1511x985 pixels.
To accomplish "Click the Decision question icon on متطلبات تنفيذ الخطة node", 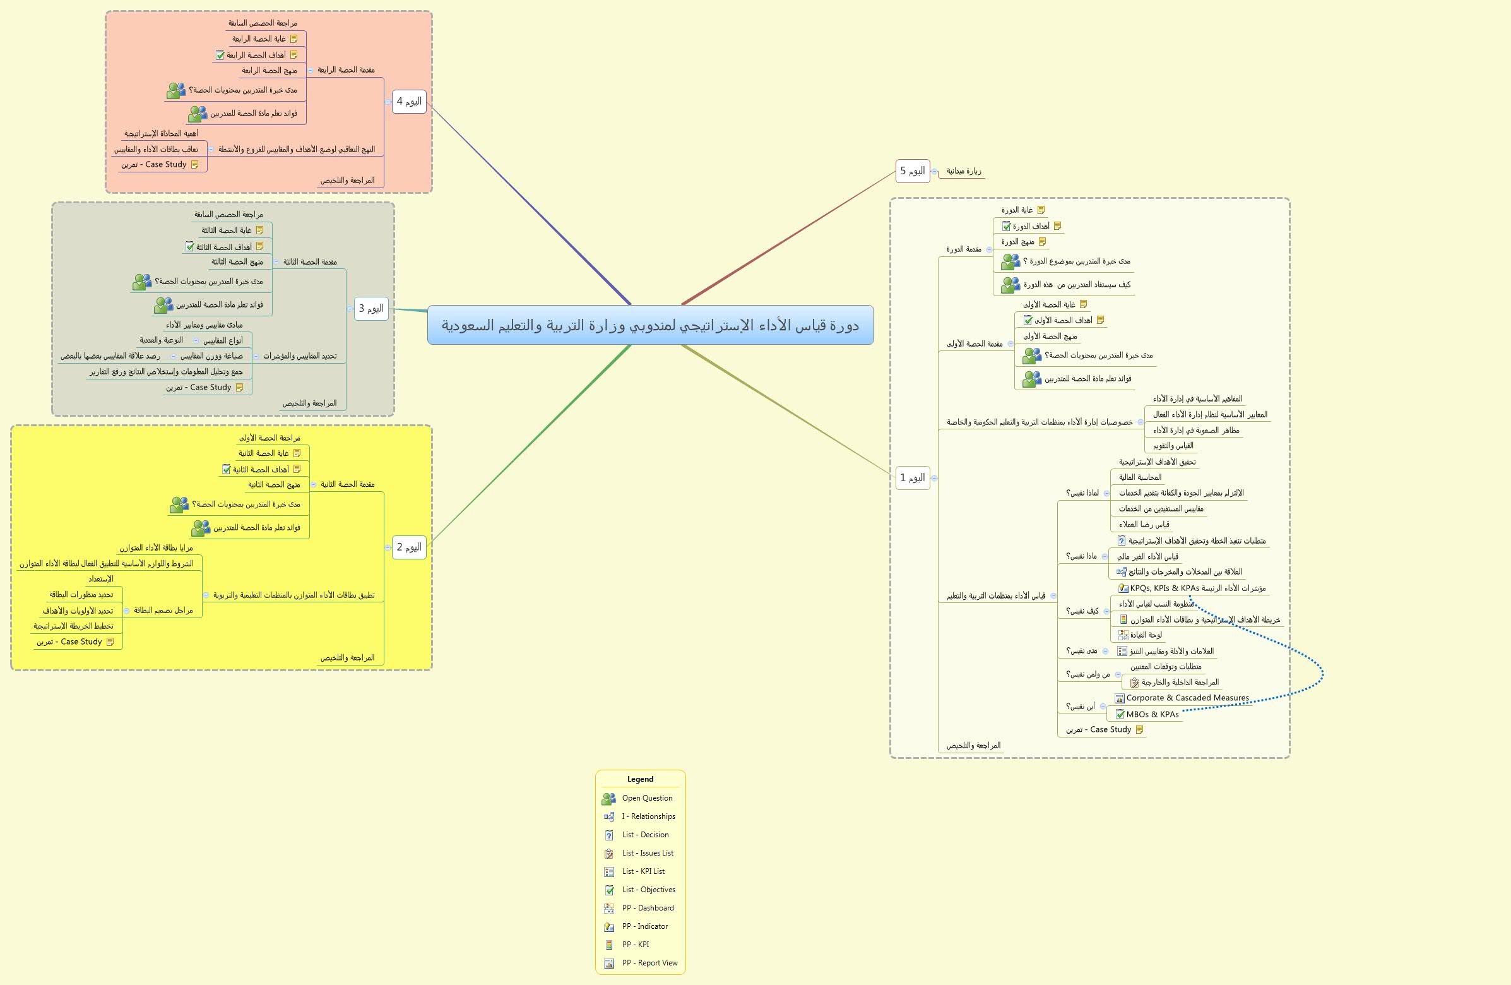I will 1121,541.
